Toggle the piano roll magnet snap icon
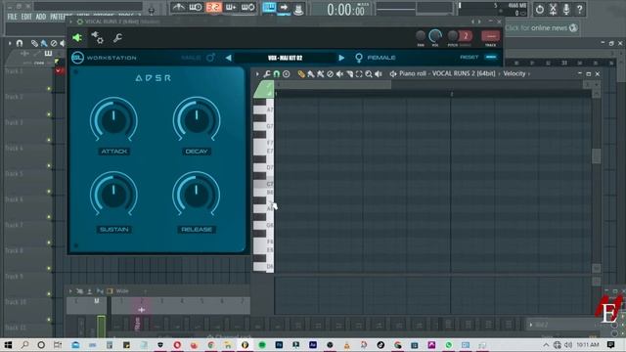 [x=276, y=74]
